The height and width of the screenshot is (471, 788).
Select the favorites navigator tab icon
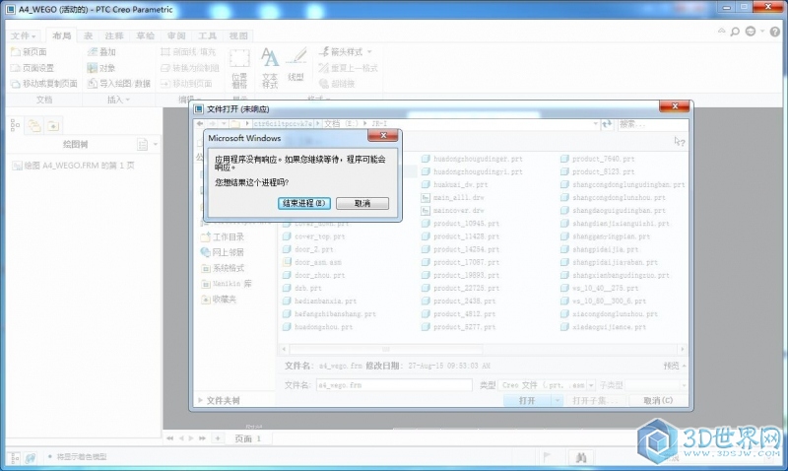click(53, 125)
